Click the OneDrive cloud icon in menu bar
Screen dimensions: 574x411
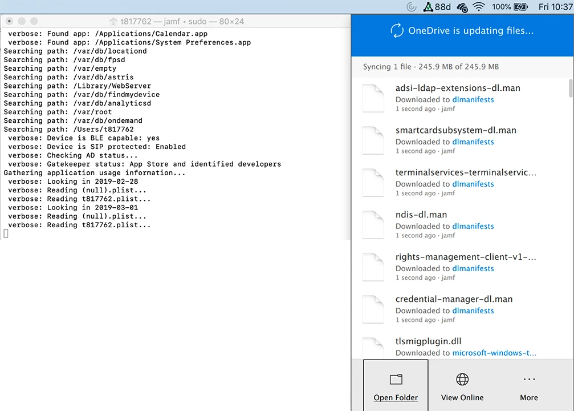pos(462,7)
